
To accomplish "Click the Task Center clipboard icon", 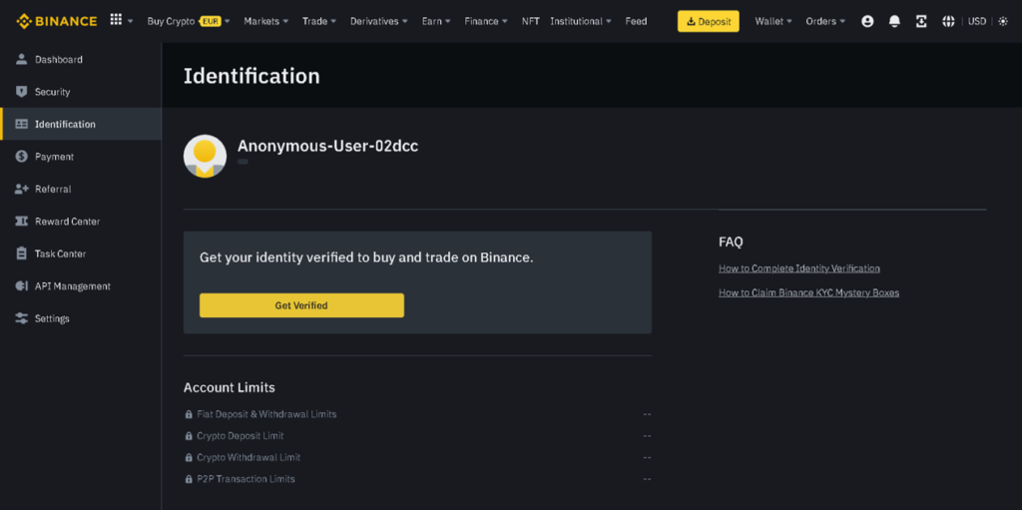I will (22, 254).
